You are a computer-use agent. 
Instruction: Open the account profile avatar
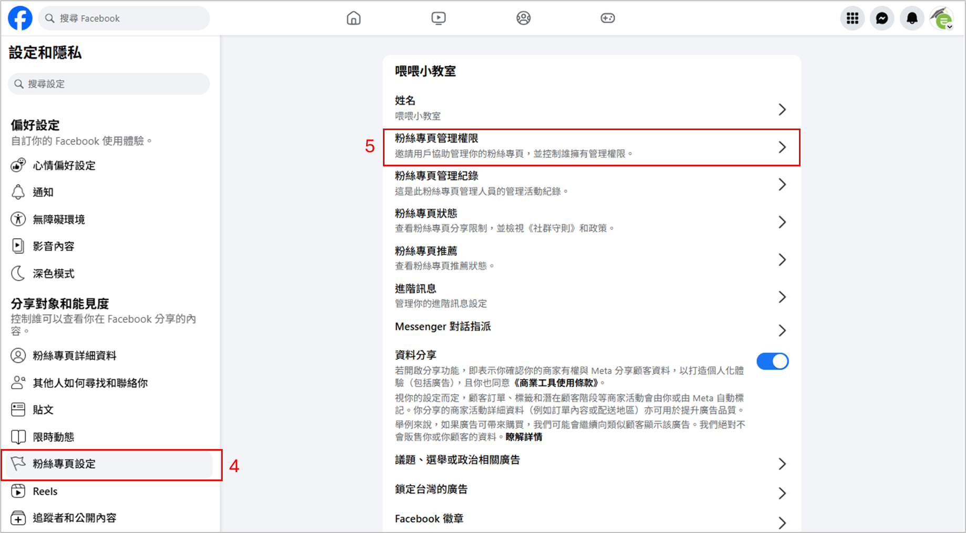pyautogui.click(x=942, y=18)
